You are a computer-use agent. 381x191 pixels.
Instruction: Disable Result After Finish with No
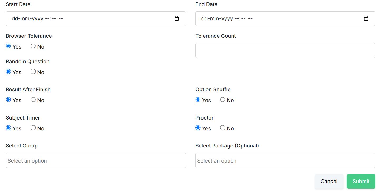click(x=33, y=100)
